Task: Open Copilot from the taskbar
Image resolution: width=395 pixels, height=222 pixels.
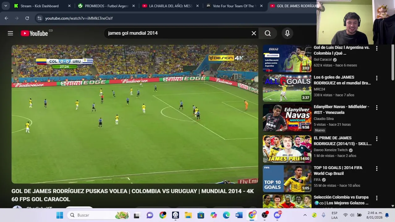Action: pos(214,215)
